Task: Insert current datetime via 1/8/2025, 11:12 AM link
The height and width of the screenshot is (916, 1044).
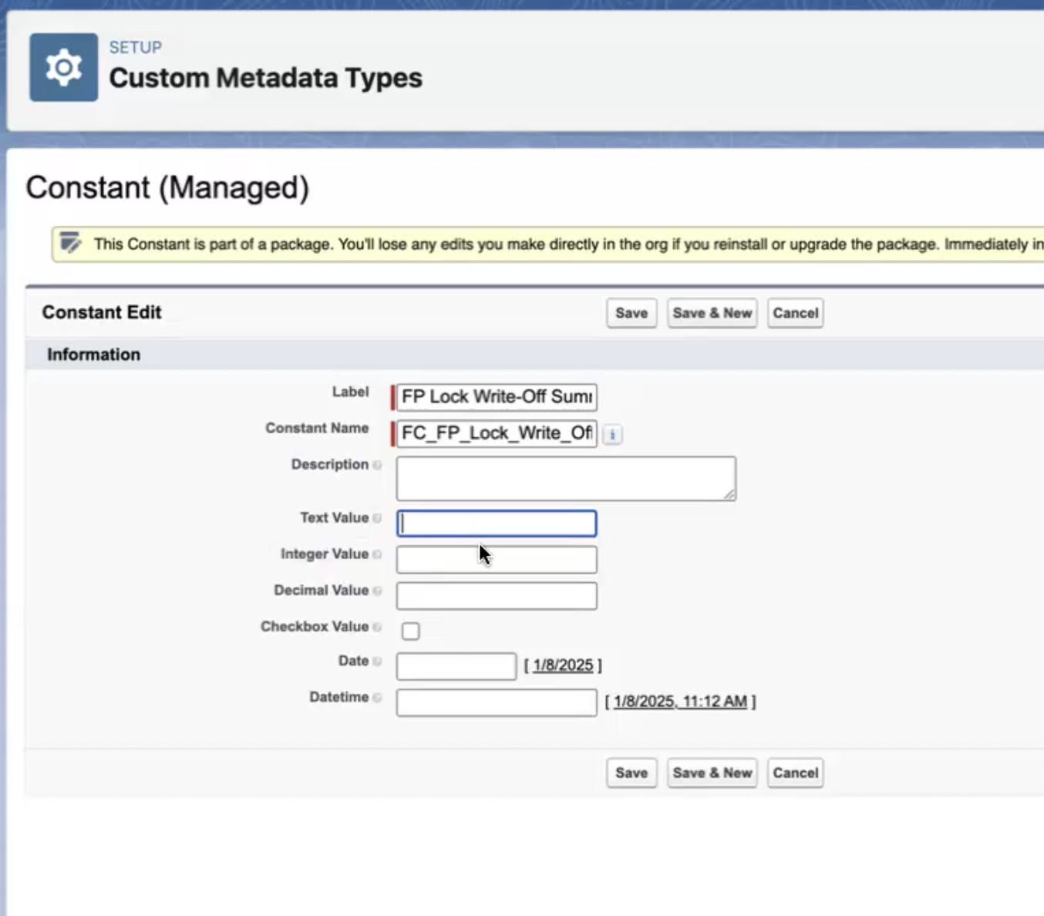Action: click(x=680, y=701)
